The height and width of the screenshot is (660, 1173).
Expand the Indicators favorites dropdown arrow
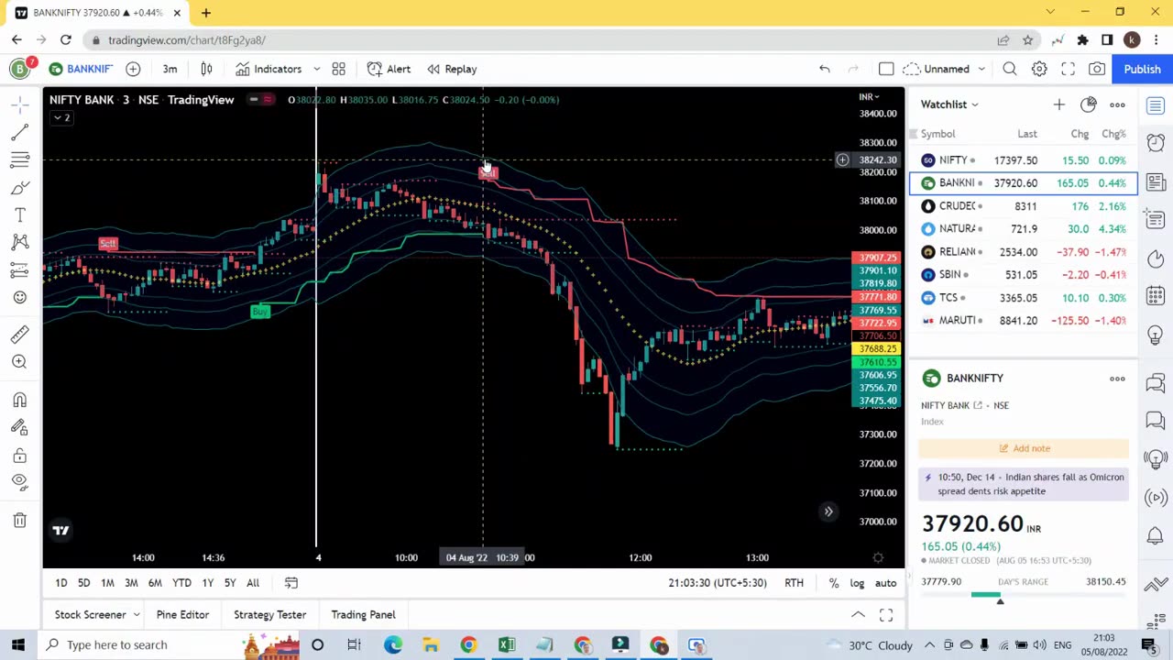(x=316, y=69)
